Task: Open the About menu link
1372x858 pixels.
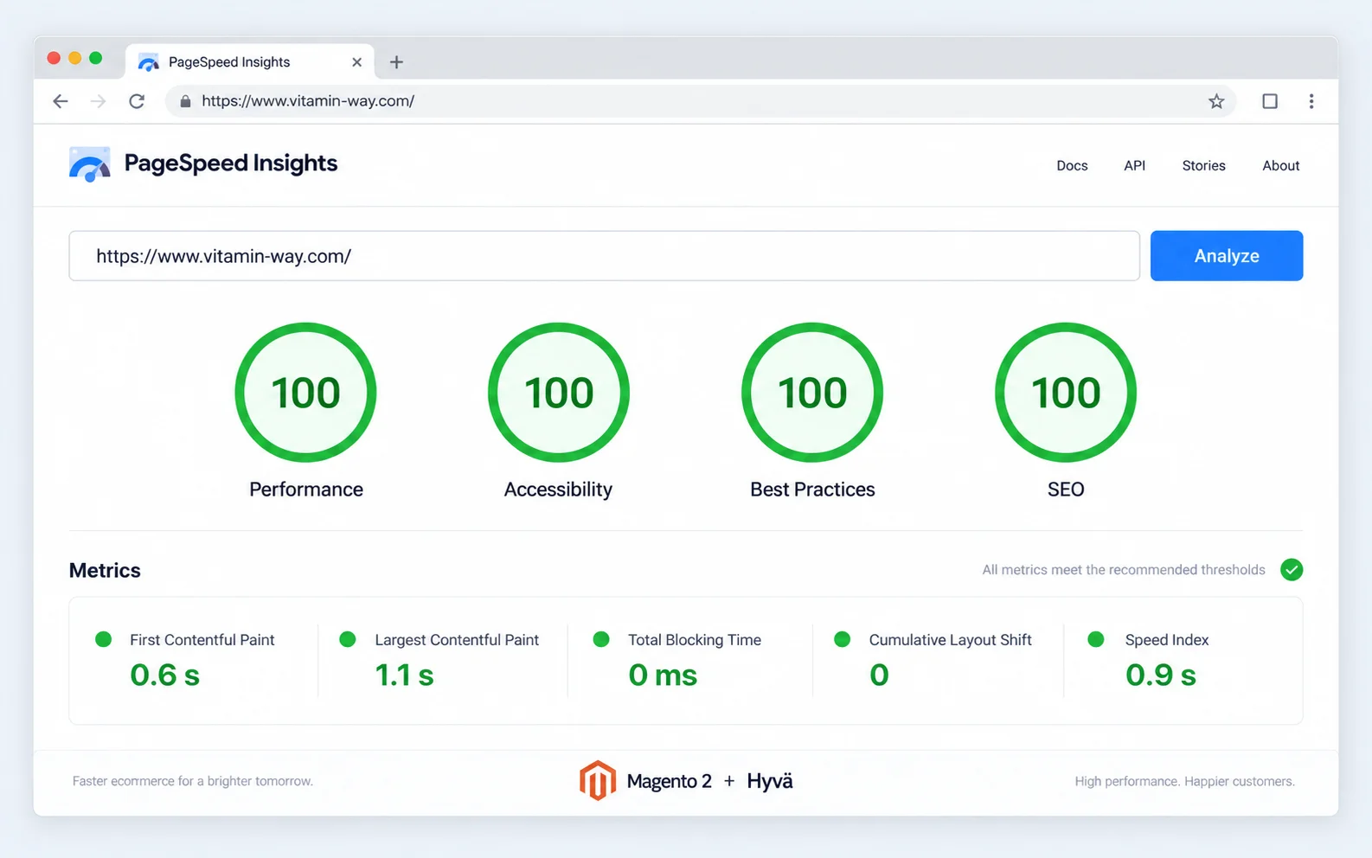Action: click(x=1280, y=166)
